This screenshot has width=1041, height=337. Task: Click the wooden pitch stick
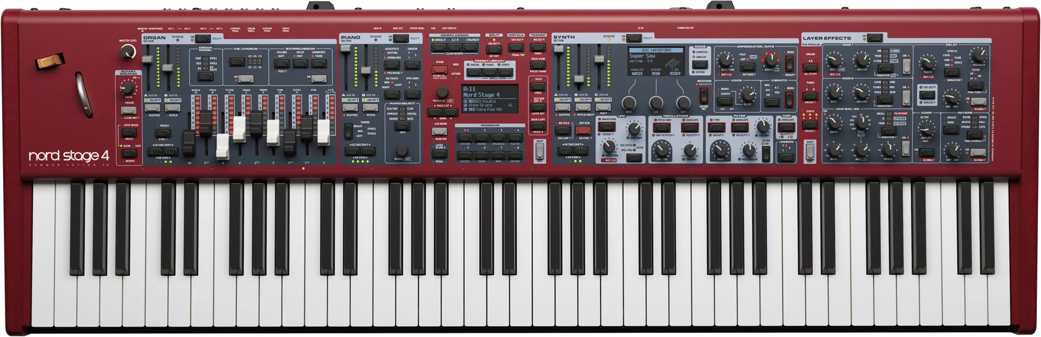click(50, 61)
